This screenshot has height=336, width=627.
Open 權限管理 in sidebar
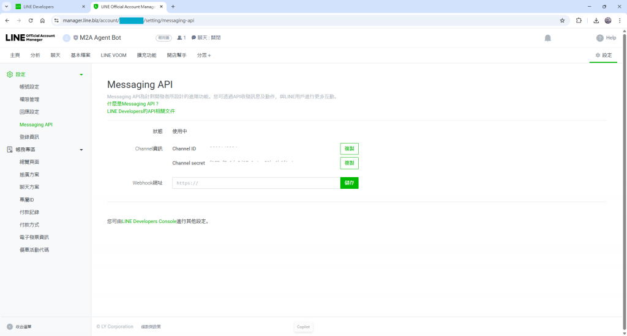tap(29, 100)
